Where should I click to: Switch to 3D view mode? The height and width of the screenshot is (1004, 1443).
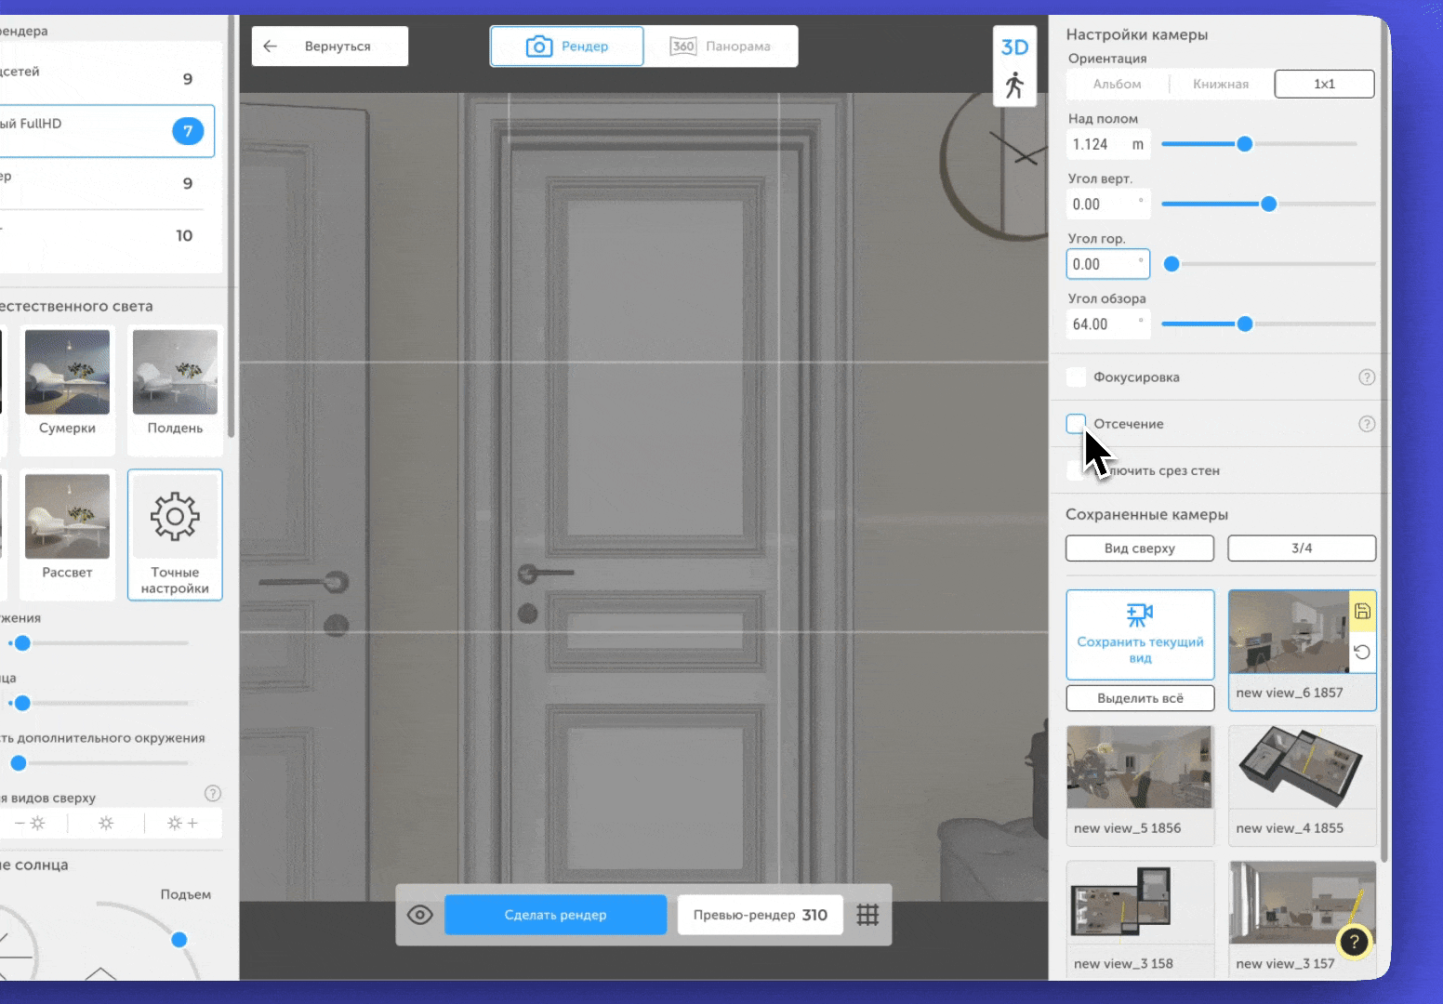pos(1014,47)
